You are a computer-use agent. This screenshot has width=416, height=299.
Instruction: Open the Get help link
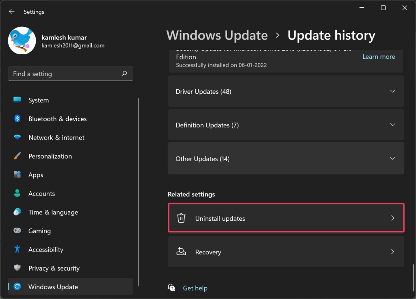pyautogui.click(x=195, y=288)
